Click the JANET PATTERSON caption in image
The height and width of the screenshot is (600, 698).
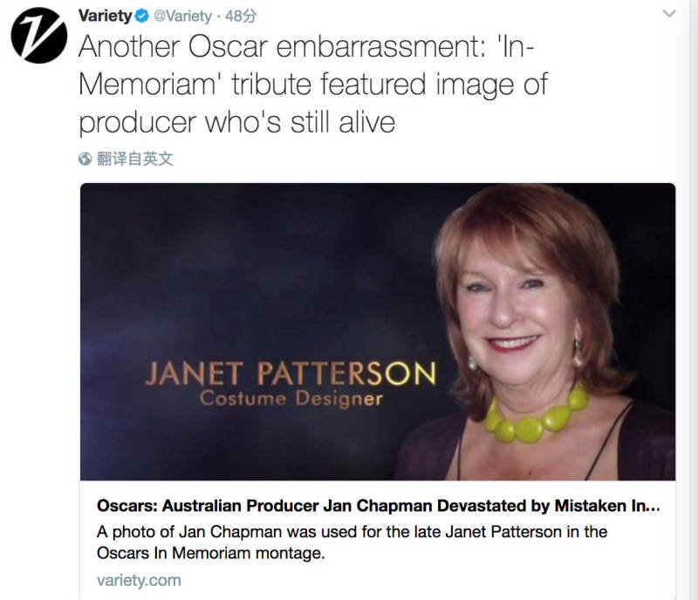(290, 374)
